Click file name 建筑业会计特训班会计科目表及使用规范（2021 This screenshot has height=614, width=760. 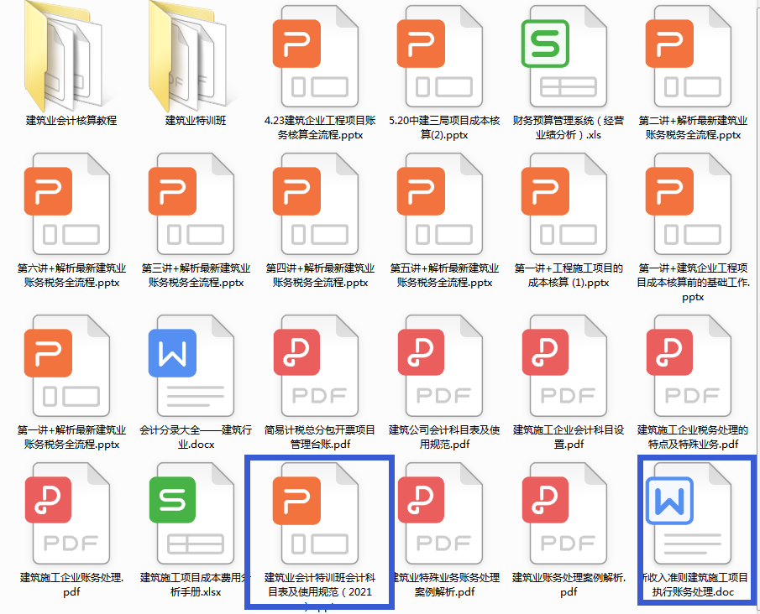click(x=320, y=585)
